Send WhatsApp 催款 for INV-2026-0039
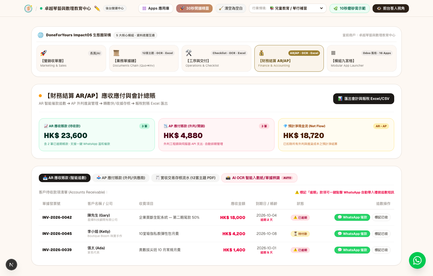The image size is (433, 276). pos(352,250)
